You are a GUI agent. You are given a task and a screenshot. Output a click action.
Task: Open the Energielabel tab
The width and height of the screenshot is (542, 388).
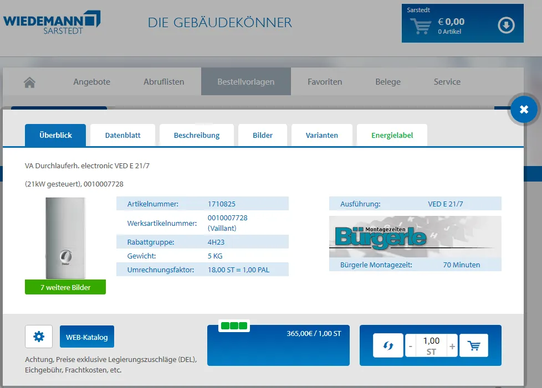pyautogui.click(x=392, y=135)
